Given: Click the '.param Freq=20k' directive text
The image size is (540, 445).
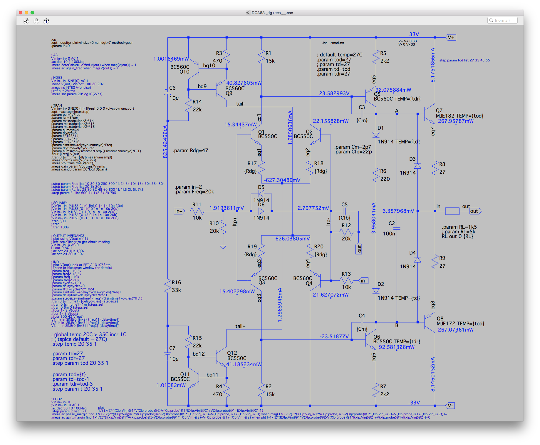Looking at the screenshot, I should [x=194, y=192].
